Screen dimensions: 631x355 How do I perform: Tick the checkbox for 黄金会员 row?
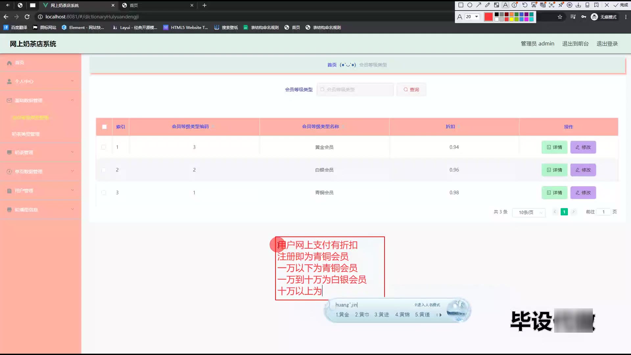coord(104,147)
